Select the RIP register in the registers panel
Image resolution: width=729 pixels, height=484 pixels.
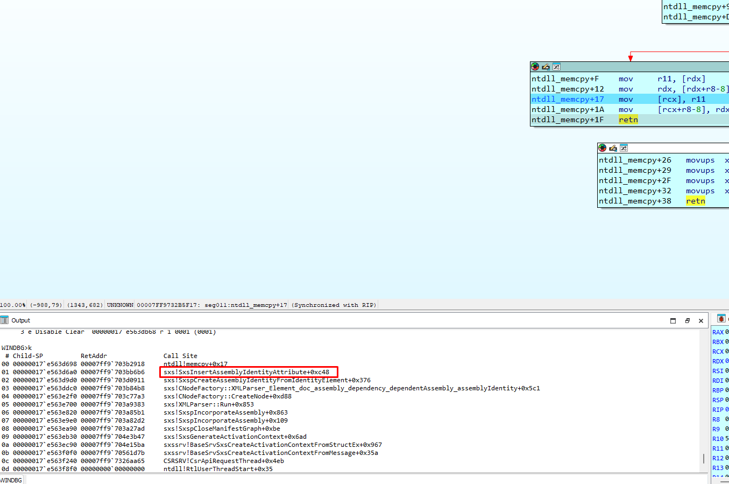click(x=718, y=410)
